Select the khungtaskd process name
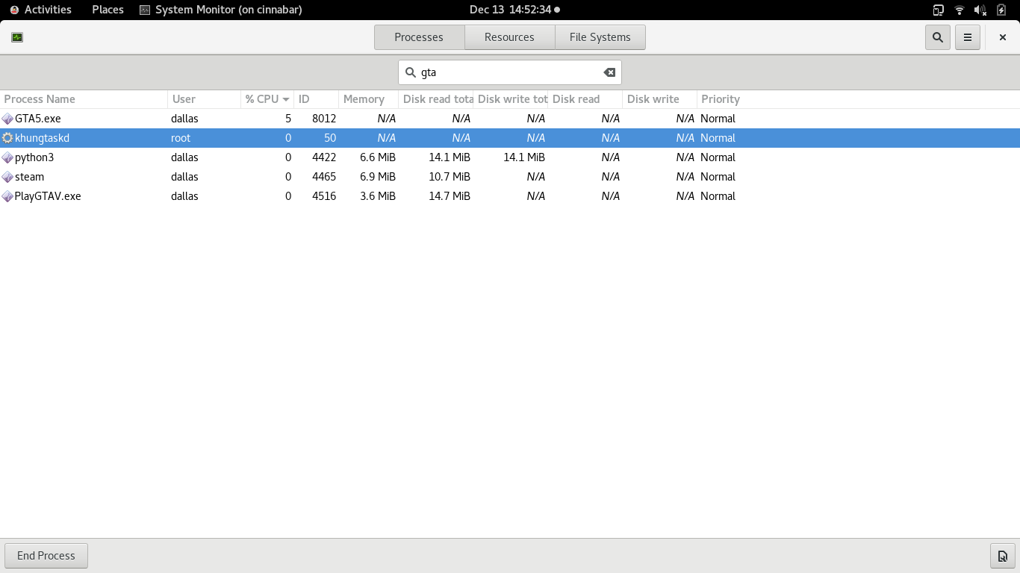The image size is (1020, 573). pos(42,138)
